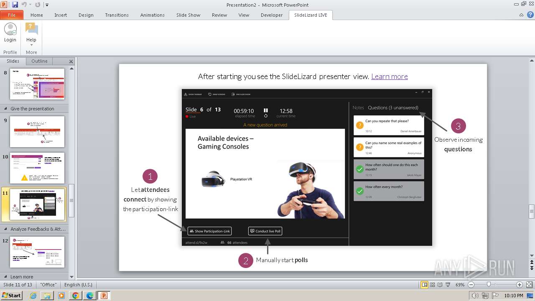Click the Redo icon in quick access toolbar
The width and height of the screenshot is (535, 301).
tap(38, 5)
